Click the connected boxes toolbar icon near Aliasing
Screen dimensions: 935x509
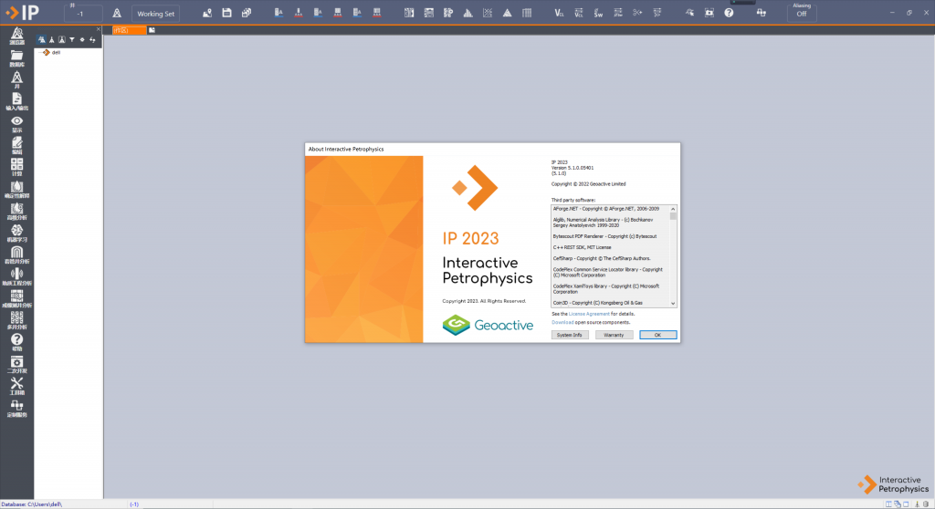[762, 13]
